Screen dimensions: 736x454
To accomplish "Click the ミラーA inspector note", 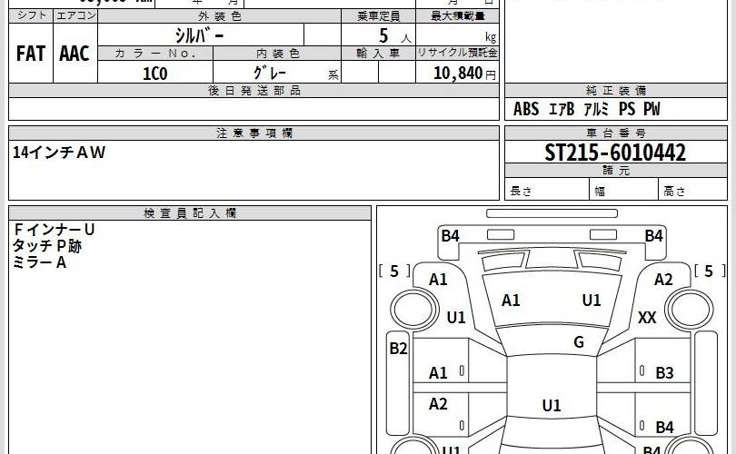I will (x=40, y=263).
